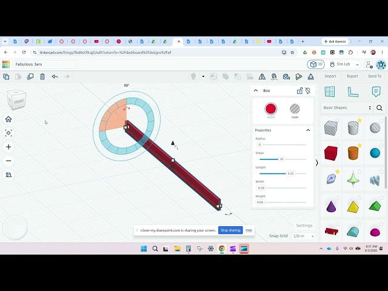Collapse the shapes sidebar panel
Viewport: 388px width, 291px height.
(317, 162)
